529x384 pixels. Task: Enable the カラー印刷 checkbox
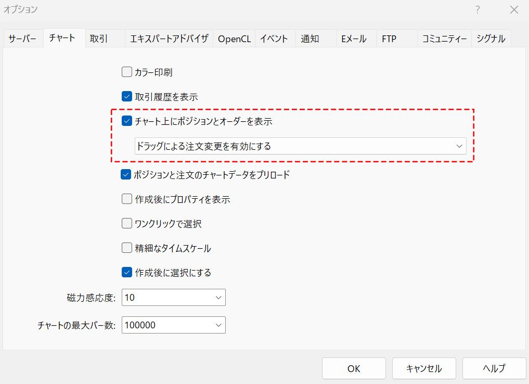tap(126, 72)
